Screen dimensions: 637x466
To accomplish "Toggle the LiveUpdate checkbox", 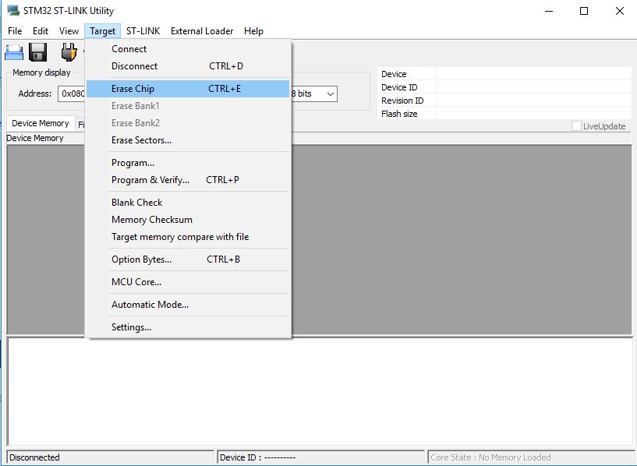I will (x=576, y=126).
